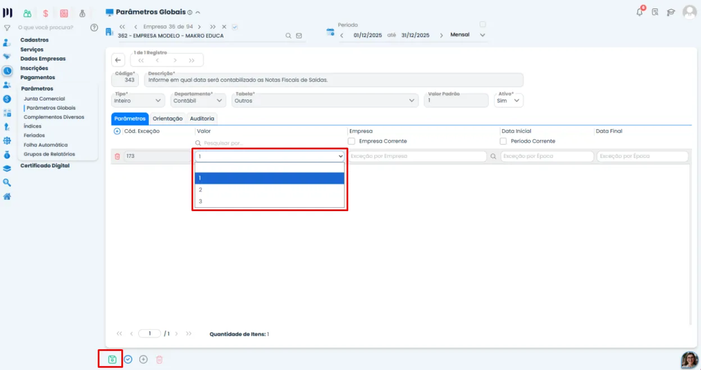701x370 pixels.
Task: Click the money bag module icon at top
Action: tap(83, 13)
